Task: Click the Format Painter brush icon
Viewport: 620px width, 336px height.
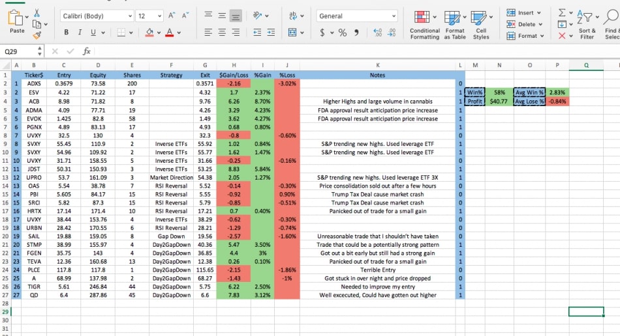Action: (37, 35)
